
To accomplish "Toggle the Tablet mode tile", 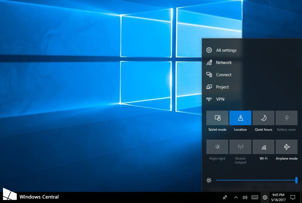I will point(217,118).
